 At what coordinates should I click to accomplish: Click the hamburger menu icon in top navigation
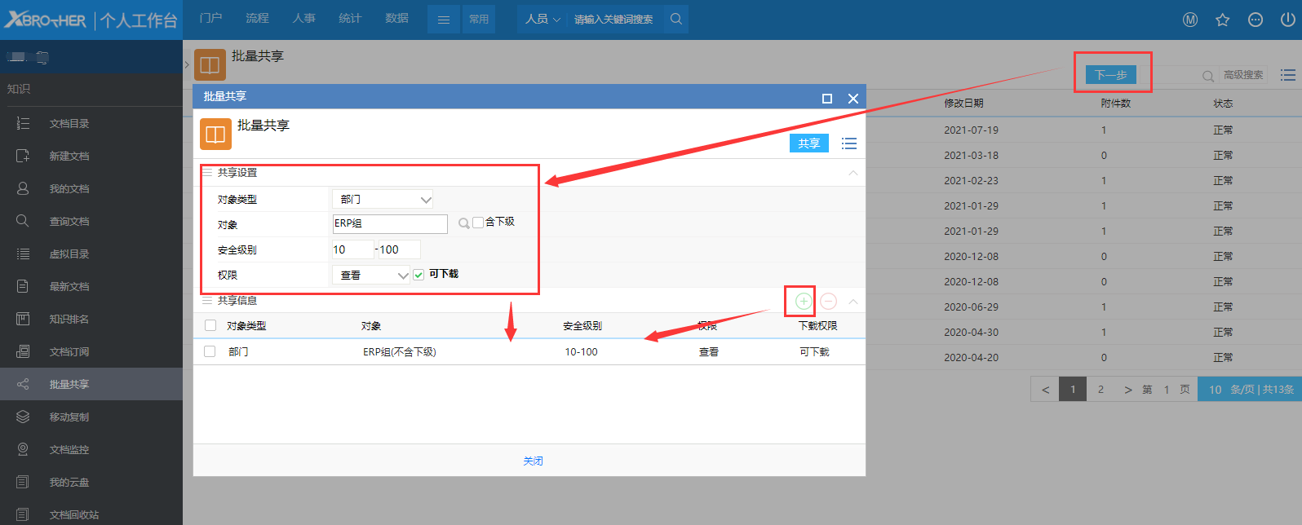444,20
